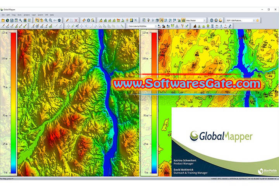The image size is (279, 186).
Task: Click the left map's elevation color legend bar
Action: [13, 103]
